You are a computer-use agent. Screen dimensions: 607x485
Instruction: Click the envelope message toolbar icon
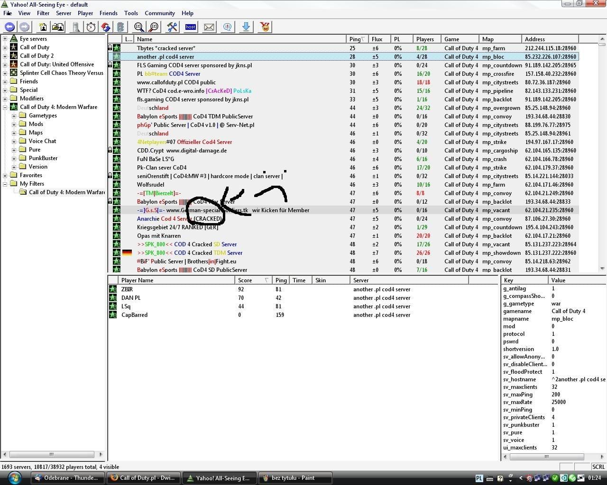click(x=209, y=27)
